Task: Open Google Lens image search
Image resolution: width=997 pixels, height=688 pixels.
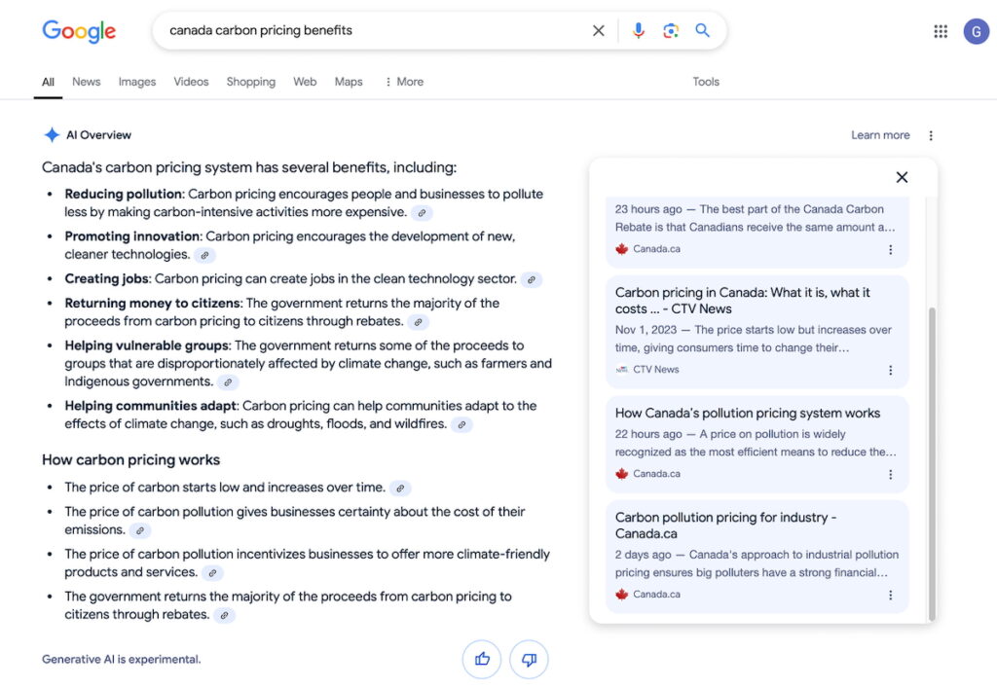Action: 670,31
